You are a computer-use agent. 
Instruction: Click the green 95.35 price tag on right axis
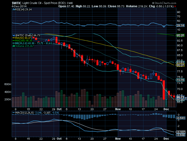[180, 35]
